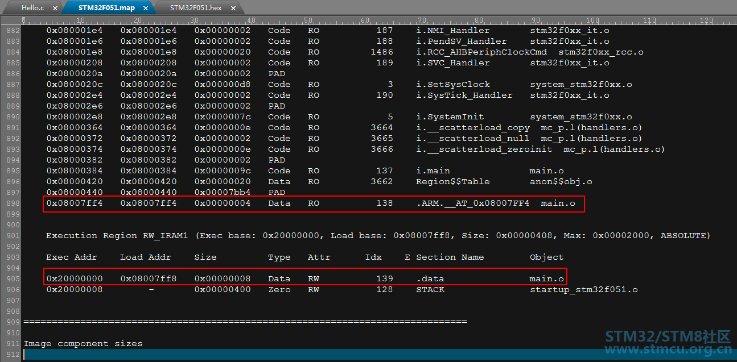Click the index value 128
The width and height of the screenshot is (737, 362).
pos(385,290)
